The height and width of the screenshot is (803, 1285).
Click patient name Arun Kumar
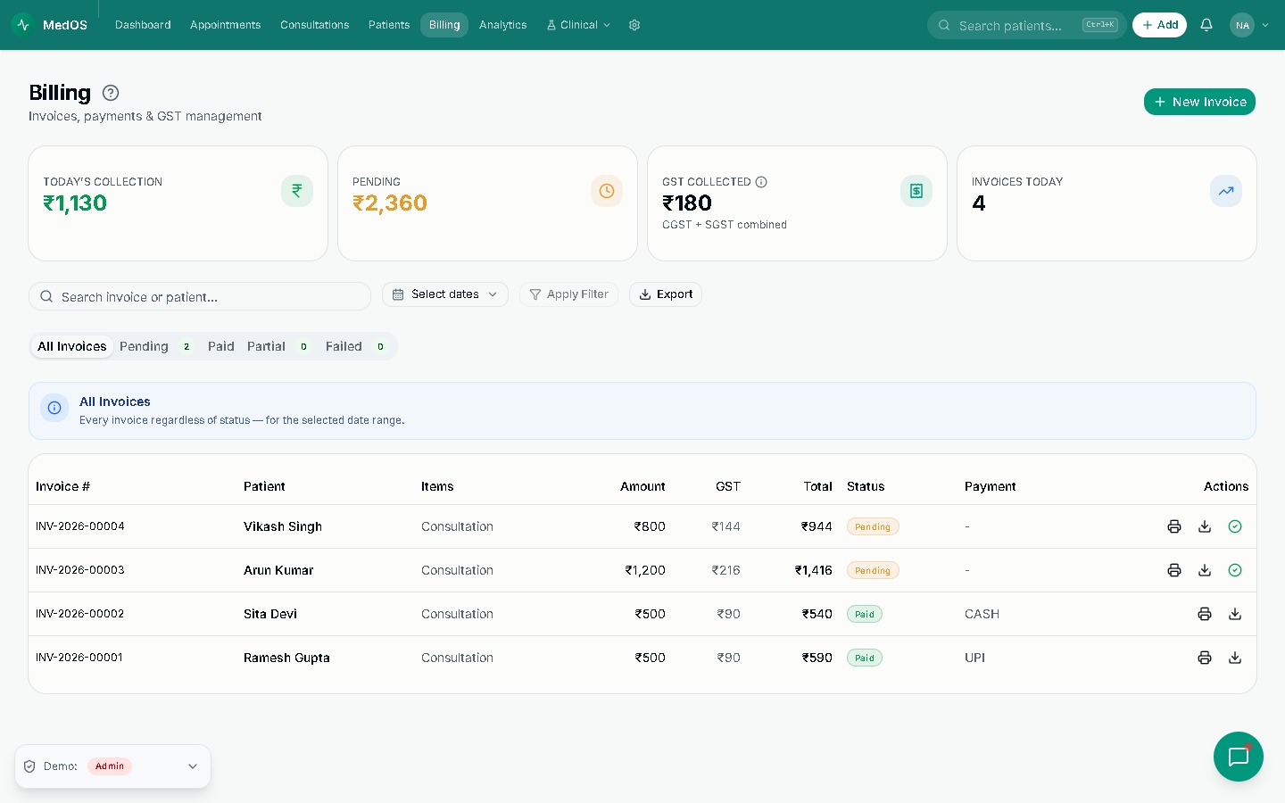click(278, 570)
